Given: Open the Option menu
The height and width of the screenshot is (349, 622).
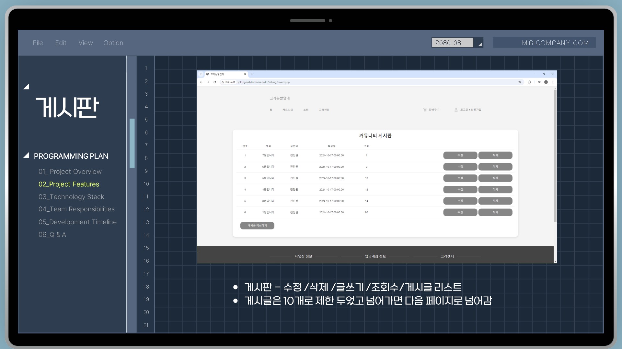Looking at the screenshot, I should (x=113, y=43).
